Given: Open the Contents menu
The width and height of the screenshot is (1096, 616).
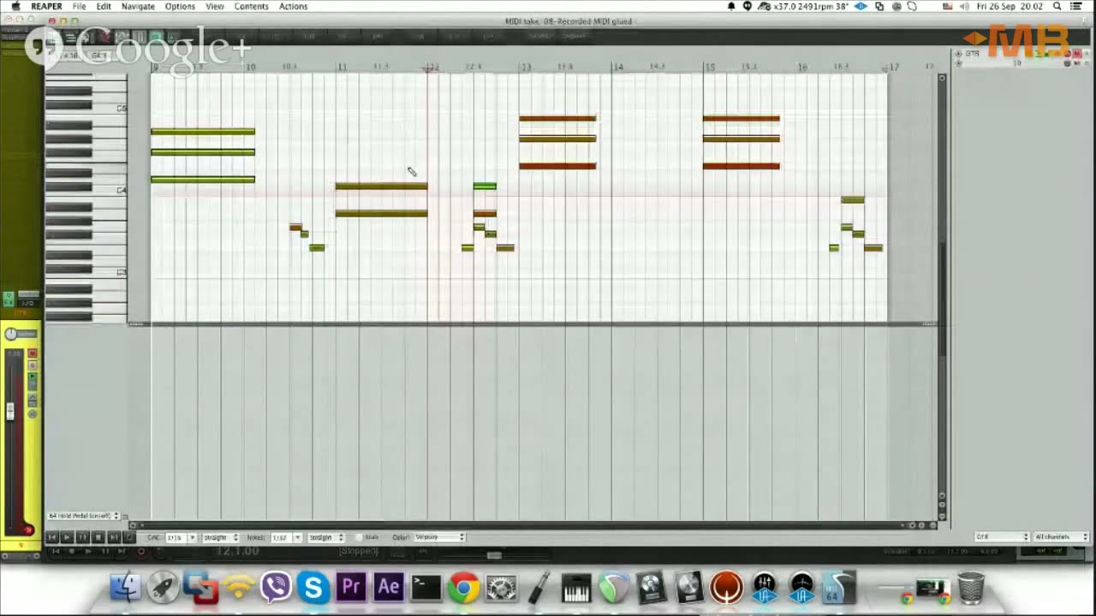Looking at the screenshot, I should pyautogui.click(x=251, y=6).
